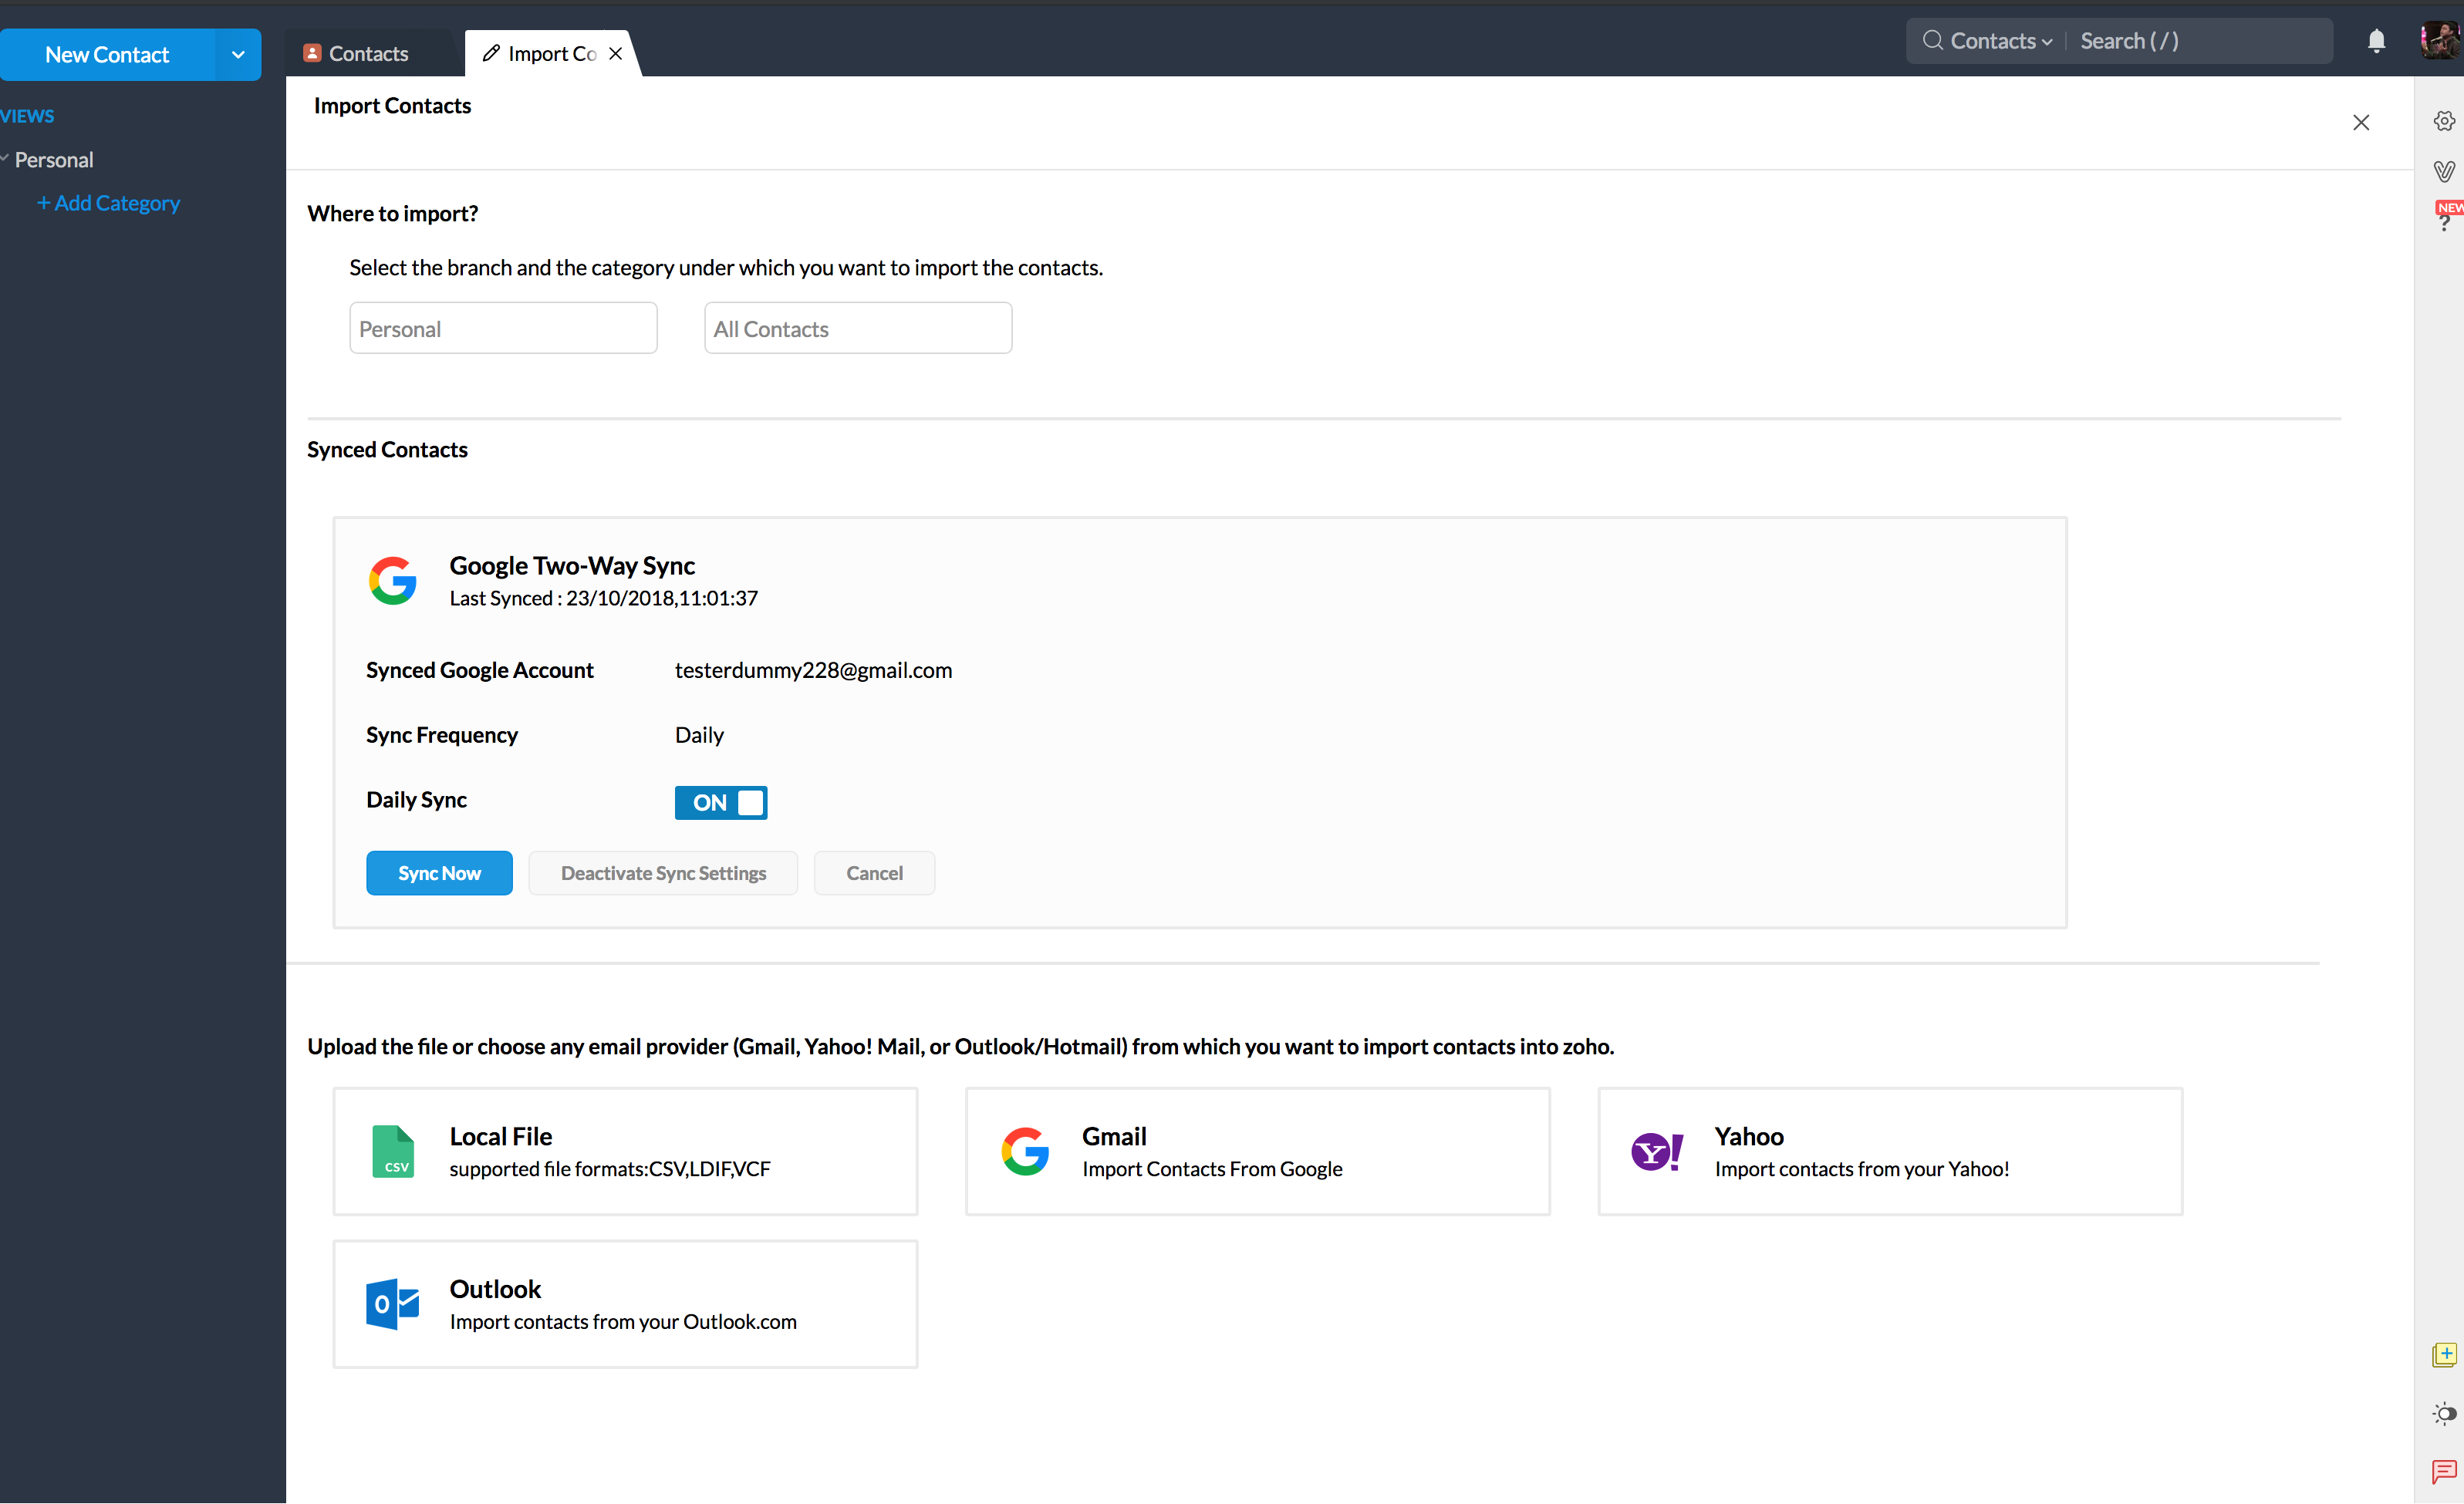
Task: Click testerdummy228@gmail.com account text
Action: click(x=813, y=670)
